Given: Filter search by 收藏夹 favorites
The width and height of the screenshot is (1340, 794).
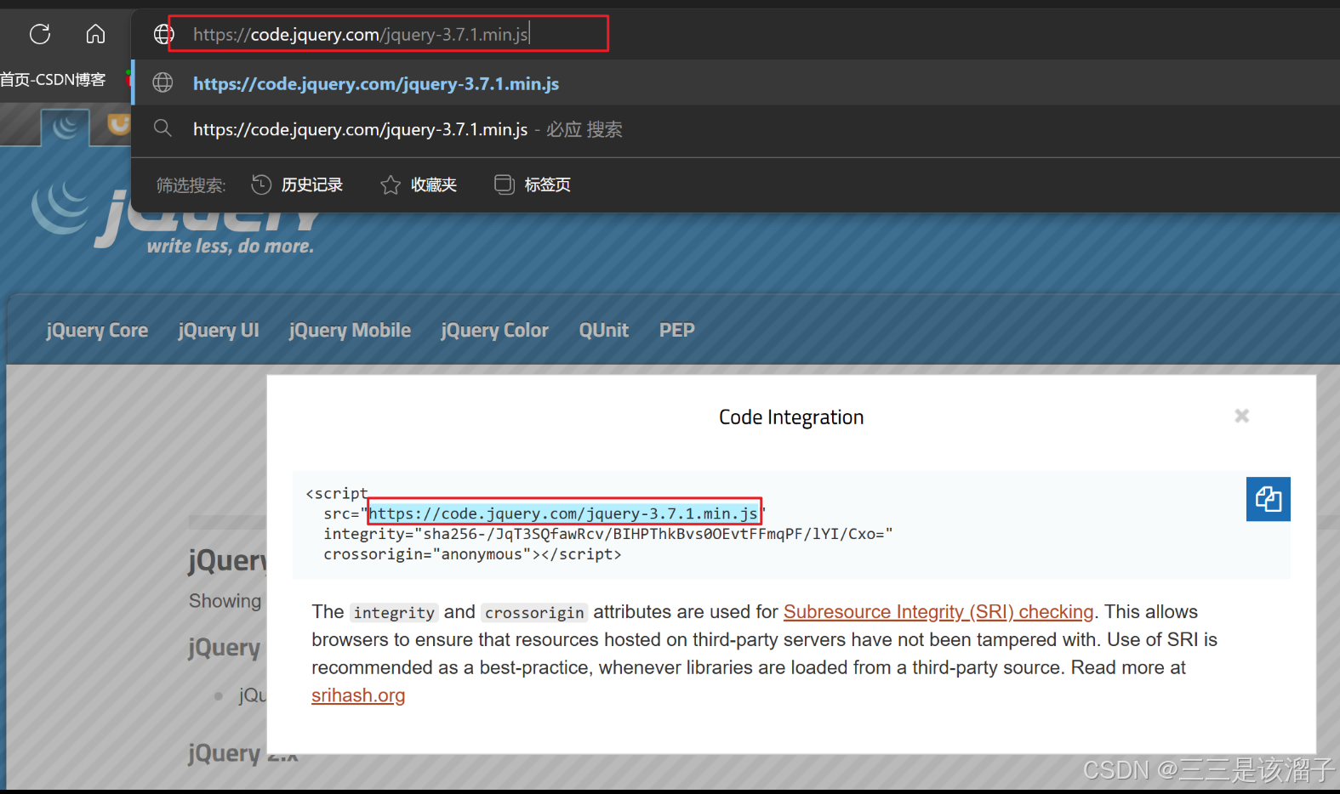Looking at the screenshot, I should click(x=419, y=184).
